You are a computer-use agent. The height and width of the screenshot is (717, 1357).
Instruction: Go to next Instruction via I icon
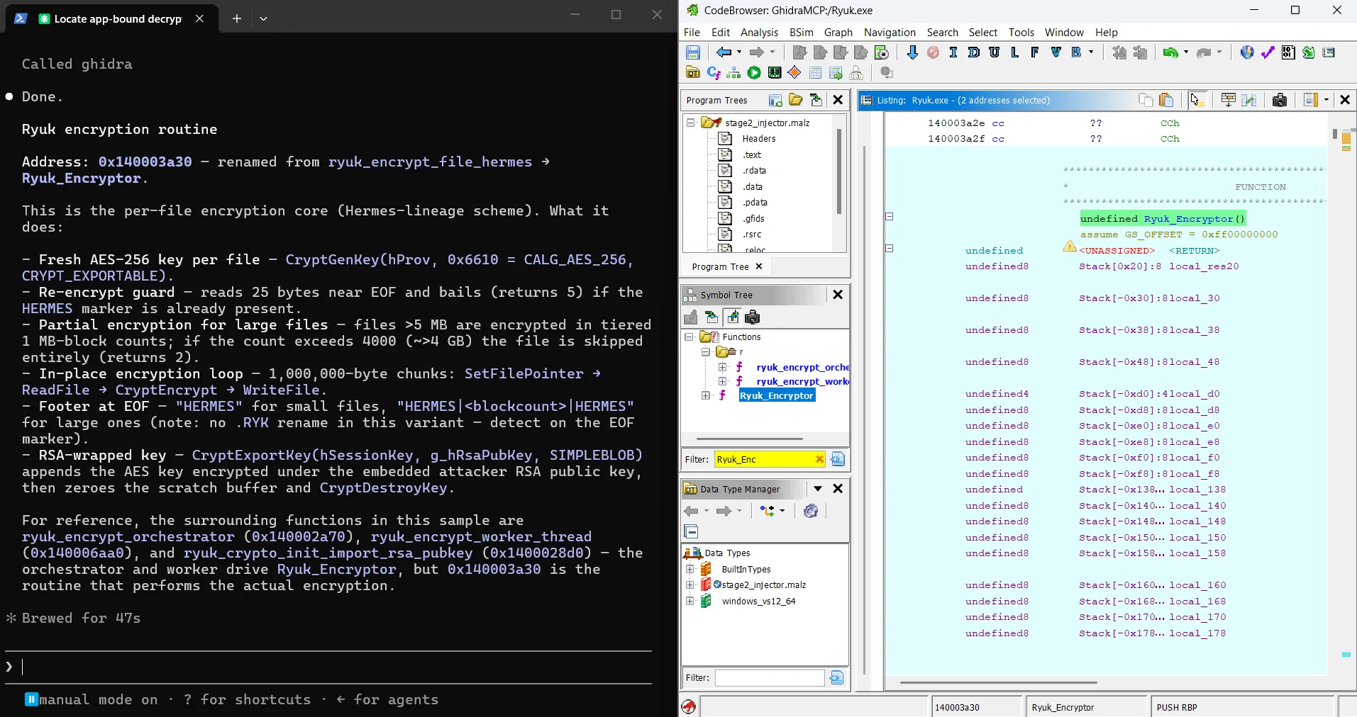pyautogui.click(x=953, y=52)
